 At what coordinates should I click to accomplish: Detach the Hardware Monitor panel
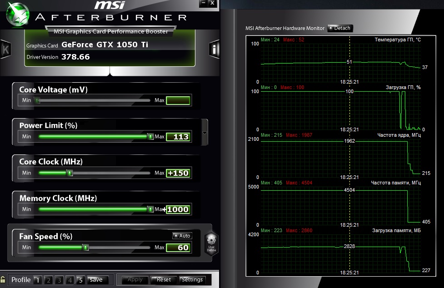340,28
